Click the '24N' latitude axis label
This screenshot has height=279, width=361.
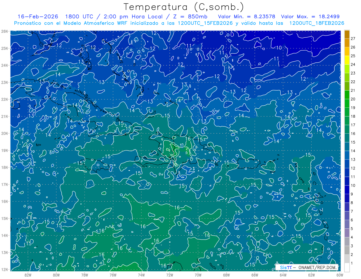coord(4,65)
